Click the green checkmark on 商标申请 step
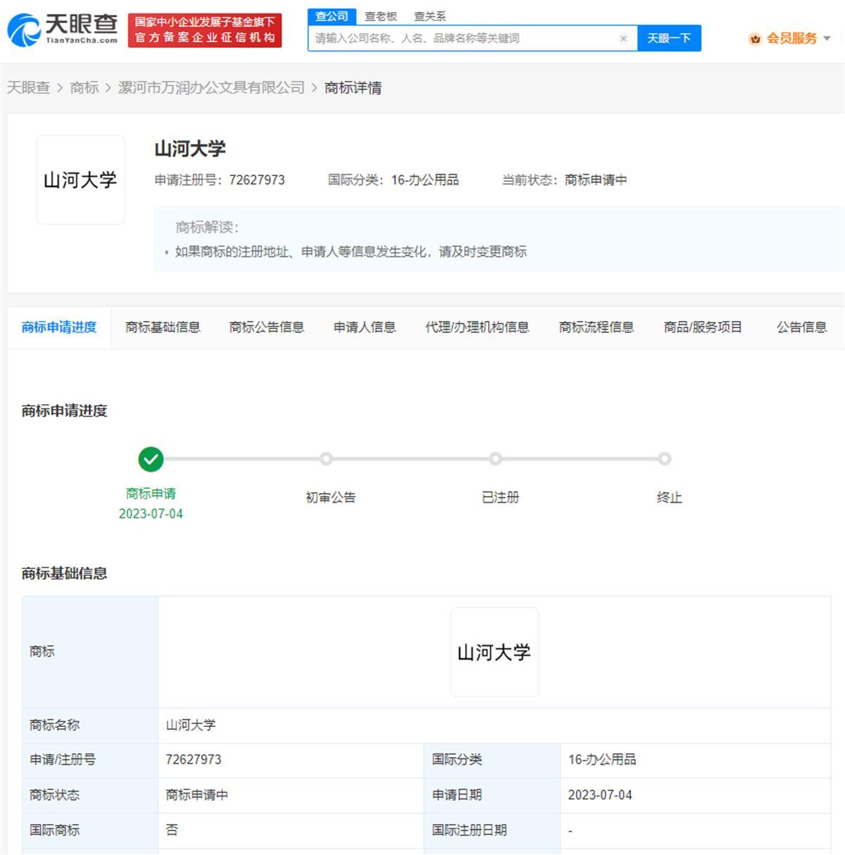Image resolution: width=845 pixels, height=855 pixels. (x=151, y=458)
